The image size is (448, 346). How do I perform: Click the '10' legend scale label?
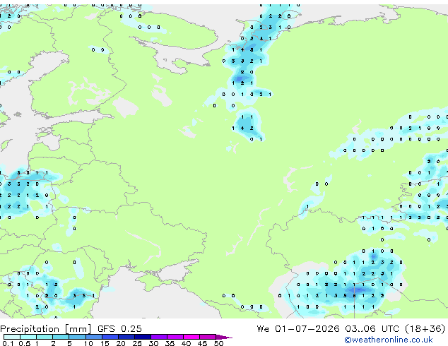coord(88,343)
